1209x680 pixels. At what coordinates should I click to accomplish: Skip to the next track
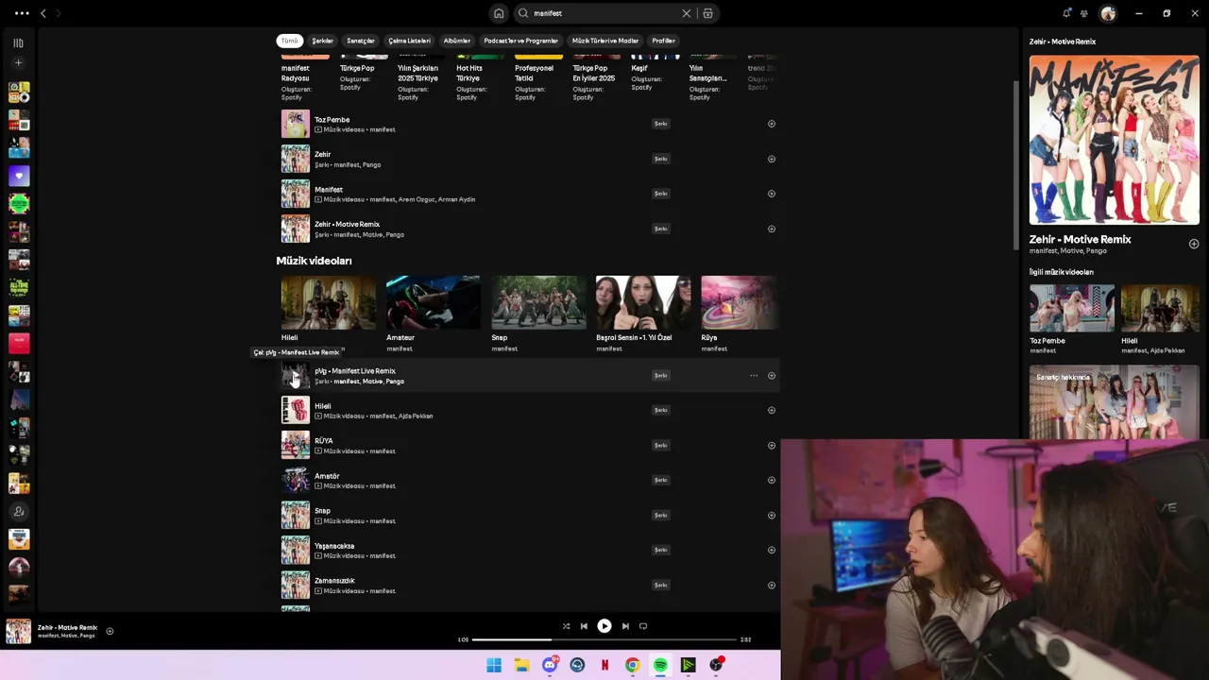625,626
